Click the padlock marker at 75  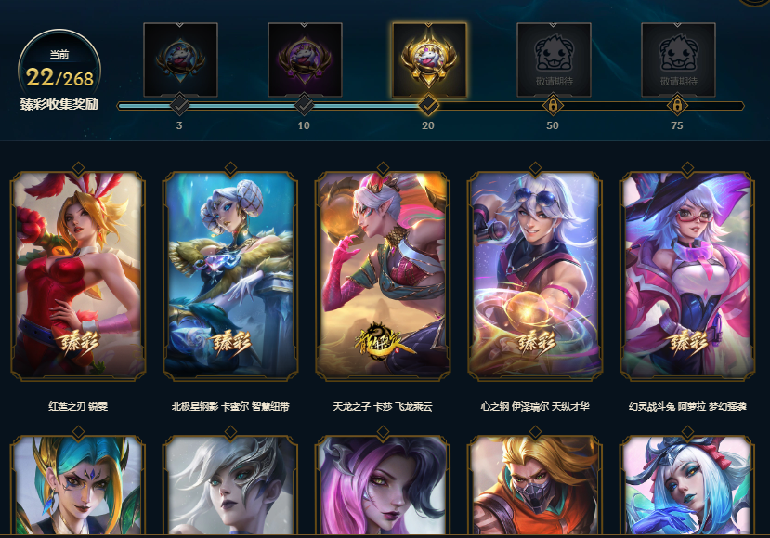677,105
